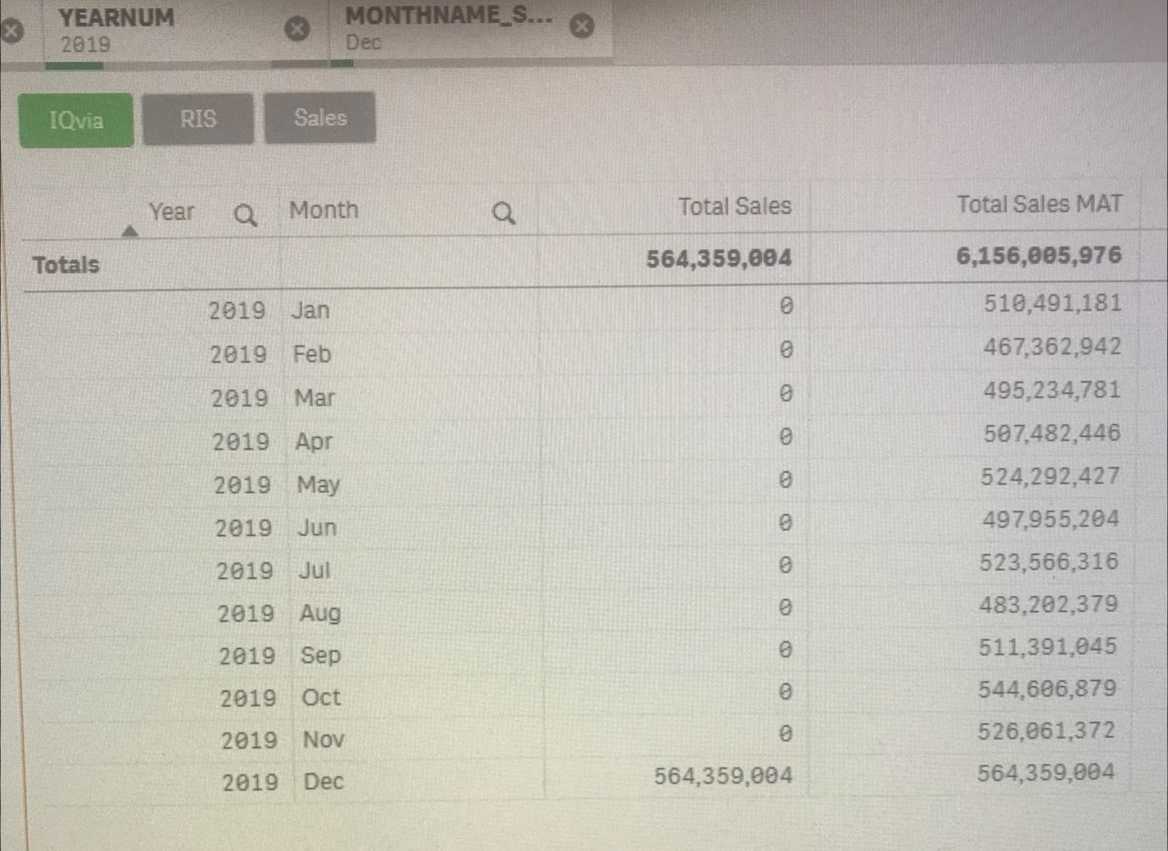Select MAT value 526,061,372

(1047, 730)
